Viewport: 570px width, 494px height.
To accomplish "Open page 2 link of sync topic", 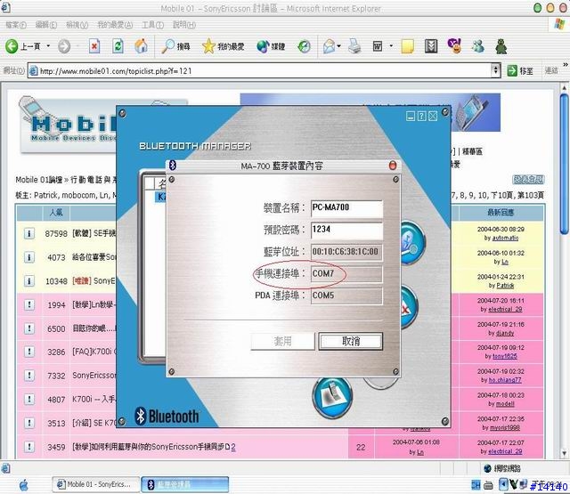I will [x=233, y=447].
